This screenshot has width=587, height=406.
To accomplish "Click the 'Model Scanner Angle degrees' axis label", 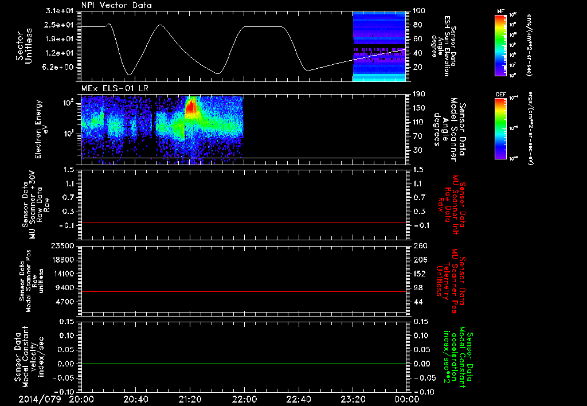I will point(449,130).
